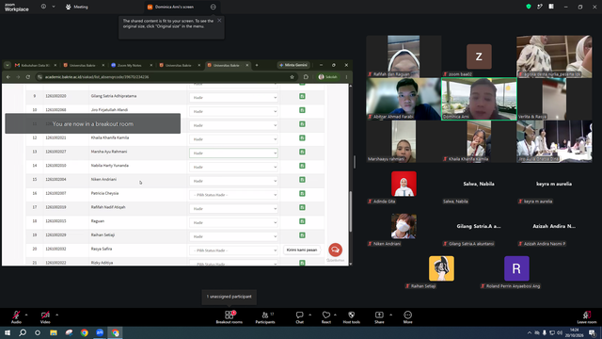The height and width of the screenshot is (339, 602).
Task: Select Roland Perrin participant avatar
Action: pyautogui.click(x=516, y=268)
